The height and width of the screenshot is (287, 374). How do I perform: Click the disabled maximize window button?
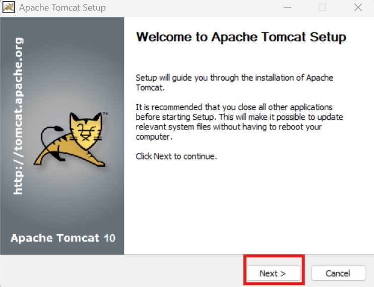322,8
